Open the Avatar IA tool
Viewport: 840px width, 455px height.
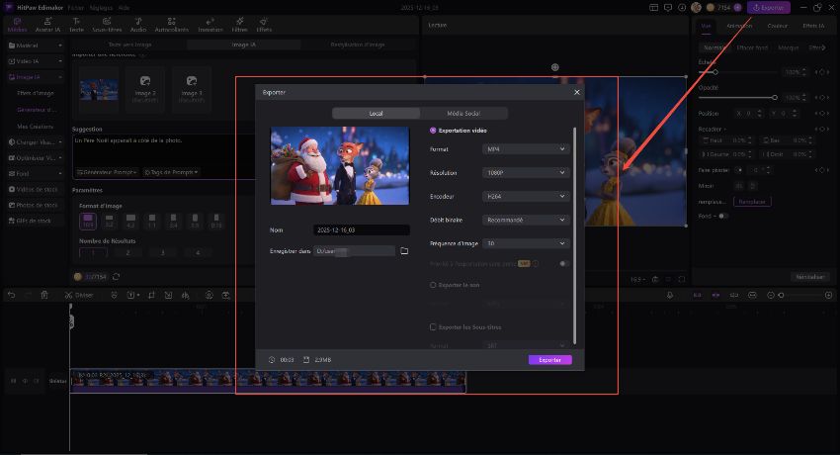point(47,25)
